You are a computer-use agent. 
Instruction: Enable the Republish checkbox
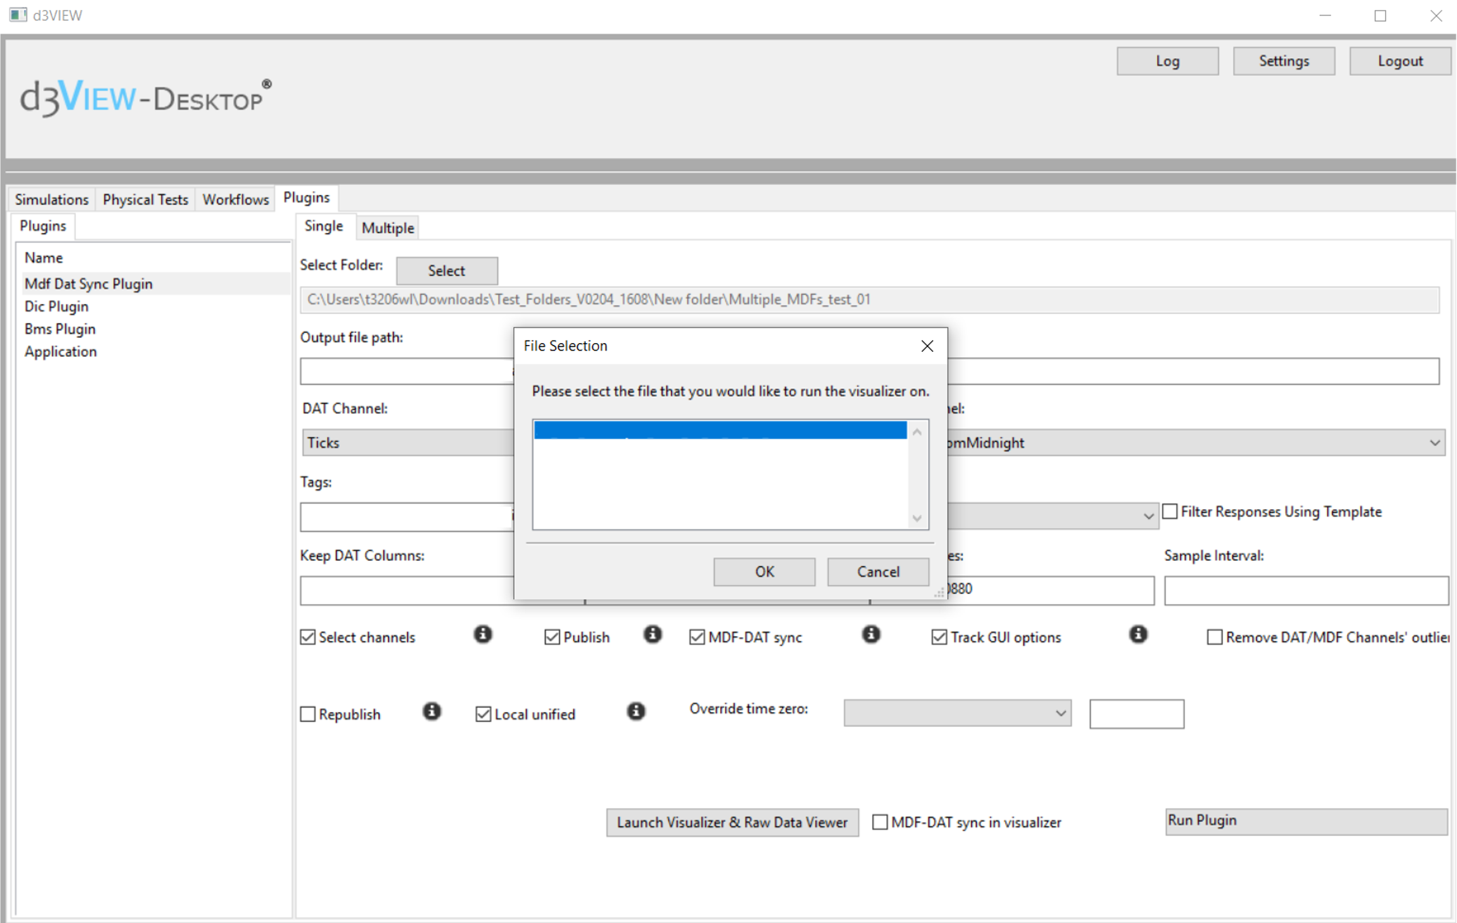(308, 714)
